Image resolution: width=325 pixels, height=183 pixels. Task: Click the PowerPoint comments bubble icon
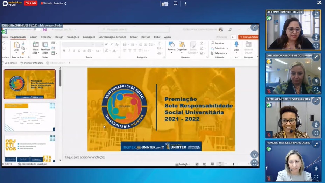(233, 37)
